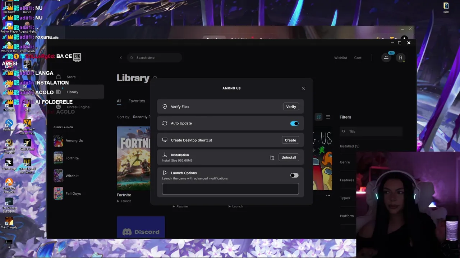Launch Fall Guys from Quick Launch
The height and width of the screenshot is (258, 460).
[x=67, y=193]
